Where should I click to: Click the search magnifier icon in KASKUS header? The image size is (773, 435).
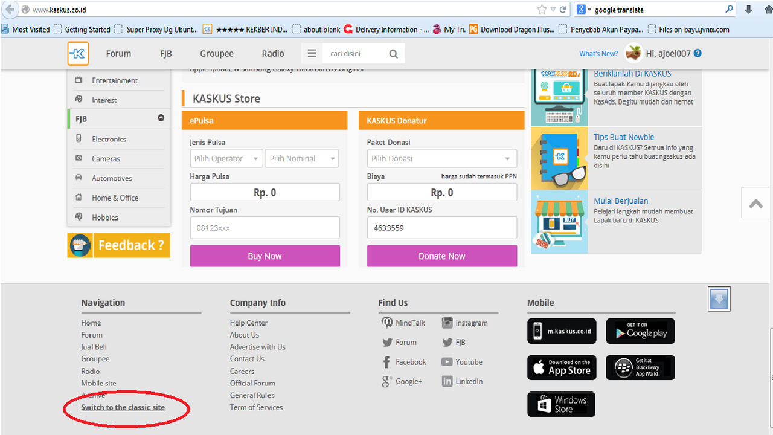[394, 54]
